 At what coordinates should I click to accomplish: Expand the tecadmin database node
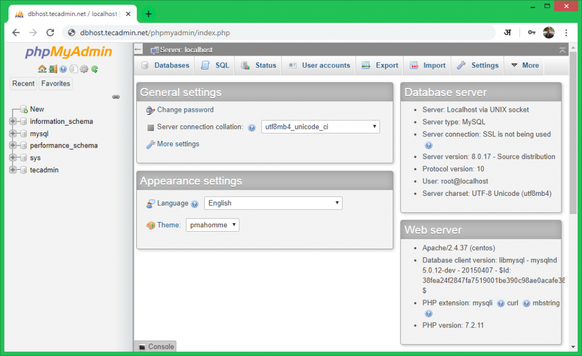(13, 170)
